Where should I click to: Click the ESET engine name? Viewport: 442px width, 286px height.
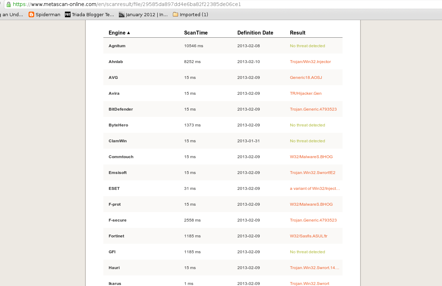(114, 188)
